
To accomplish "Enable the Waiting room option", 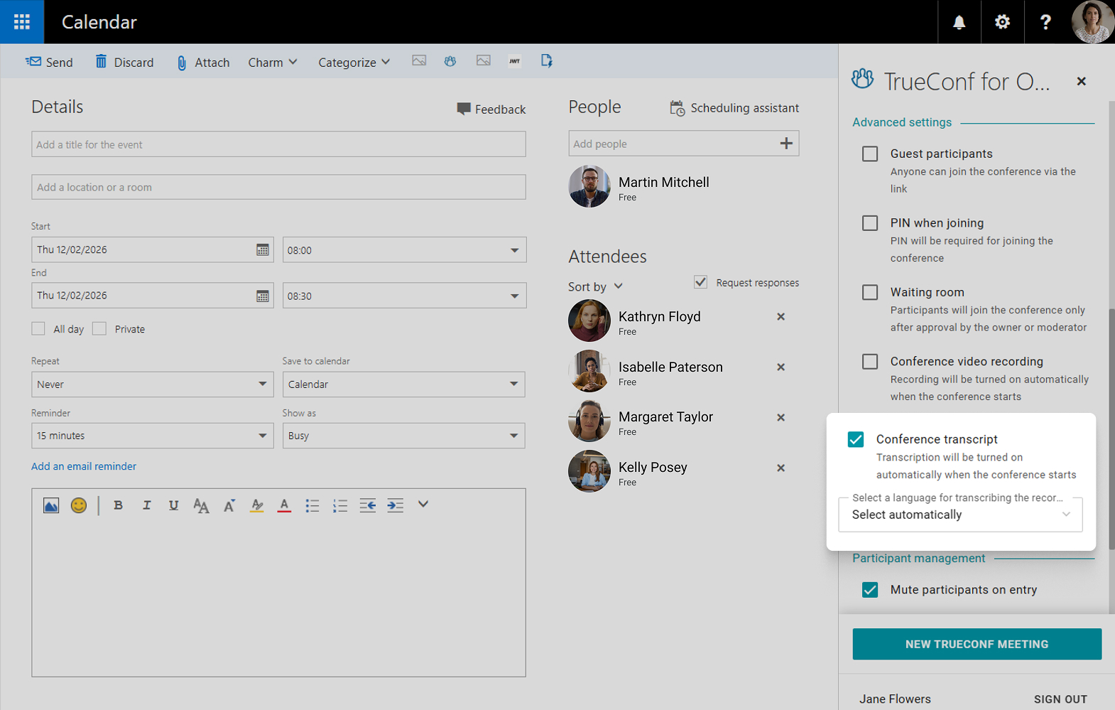I will pyautogui.click(x=870, y=292).
